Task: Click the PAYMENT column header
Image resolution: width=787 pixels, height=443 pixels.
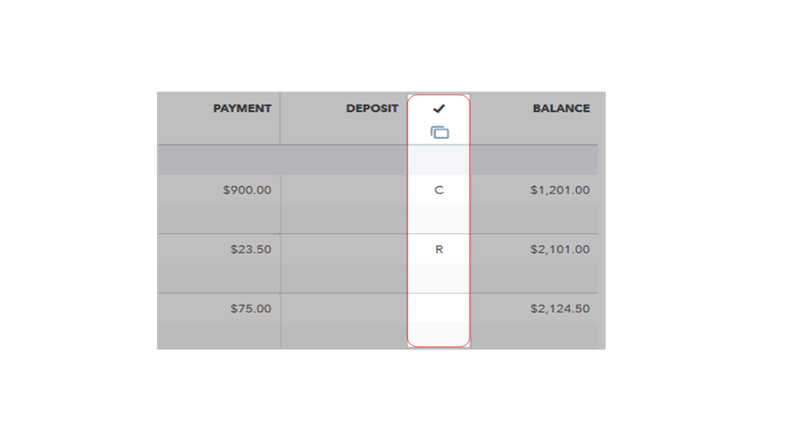Action: [241, 109]
